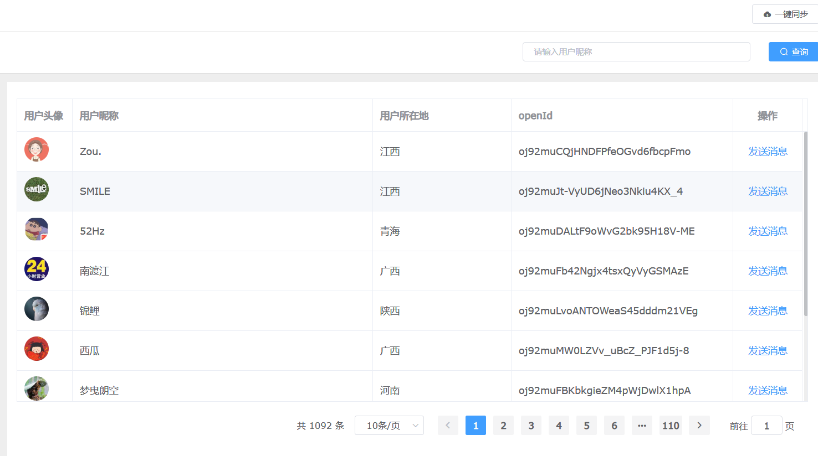Send message to user Zou.
Screen dimensions: 818x456
(x=768, y=152)
